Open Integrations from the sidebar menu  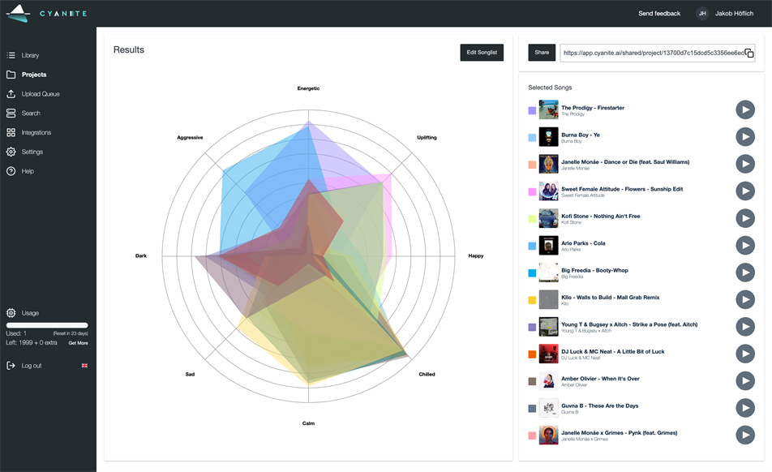click(36, 132)
